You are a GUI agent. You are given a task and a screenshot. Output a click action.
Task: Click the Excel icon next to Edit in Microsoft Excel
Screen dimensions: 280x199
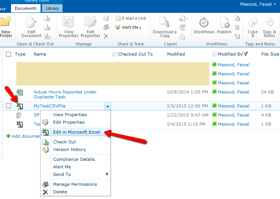(45, 132)
